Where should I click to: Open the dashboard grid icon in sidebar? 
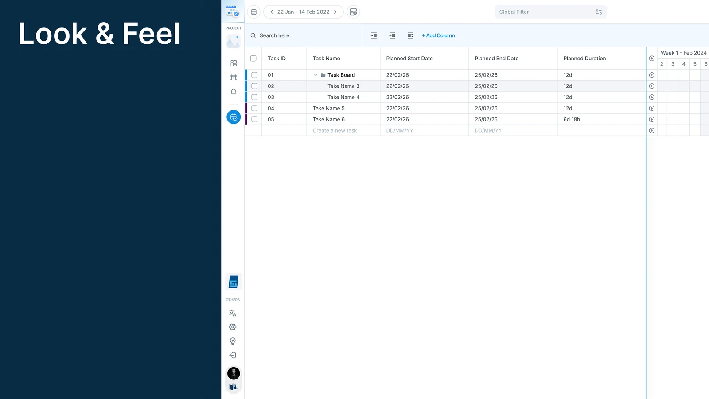(x=234, y=63)
